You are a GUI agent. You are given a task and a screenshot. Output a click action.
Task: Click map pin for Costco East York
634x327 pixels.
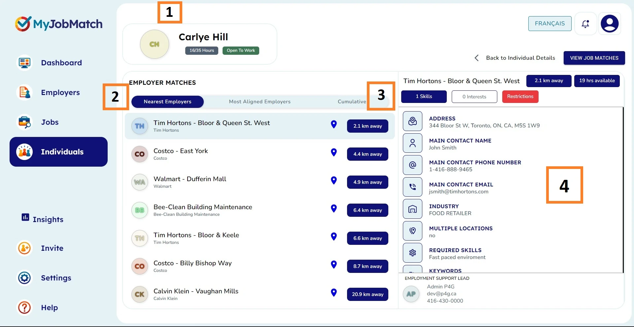(x=334, y=152)
